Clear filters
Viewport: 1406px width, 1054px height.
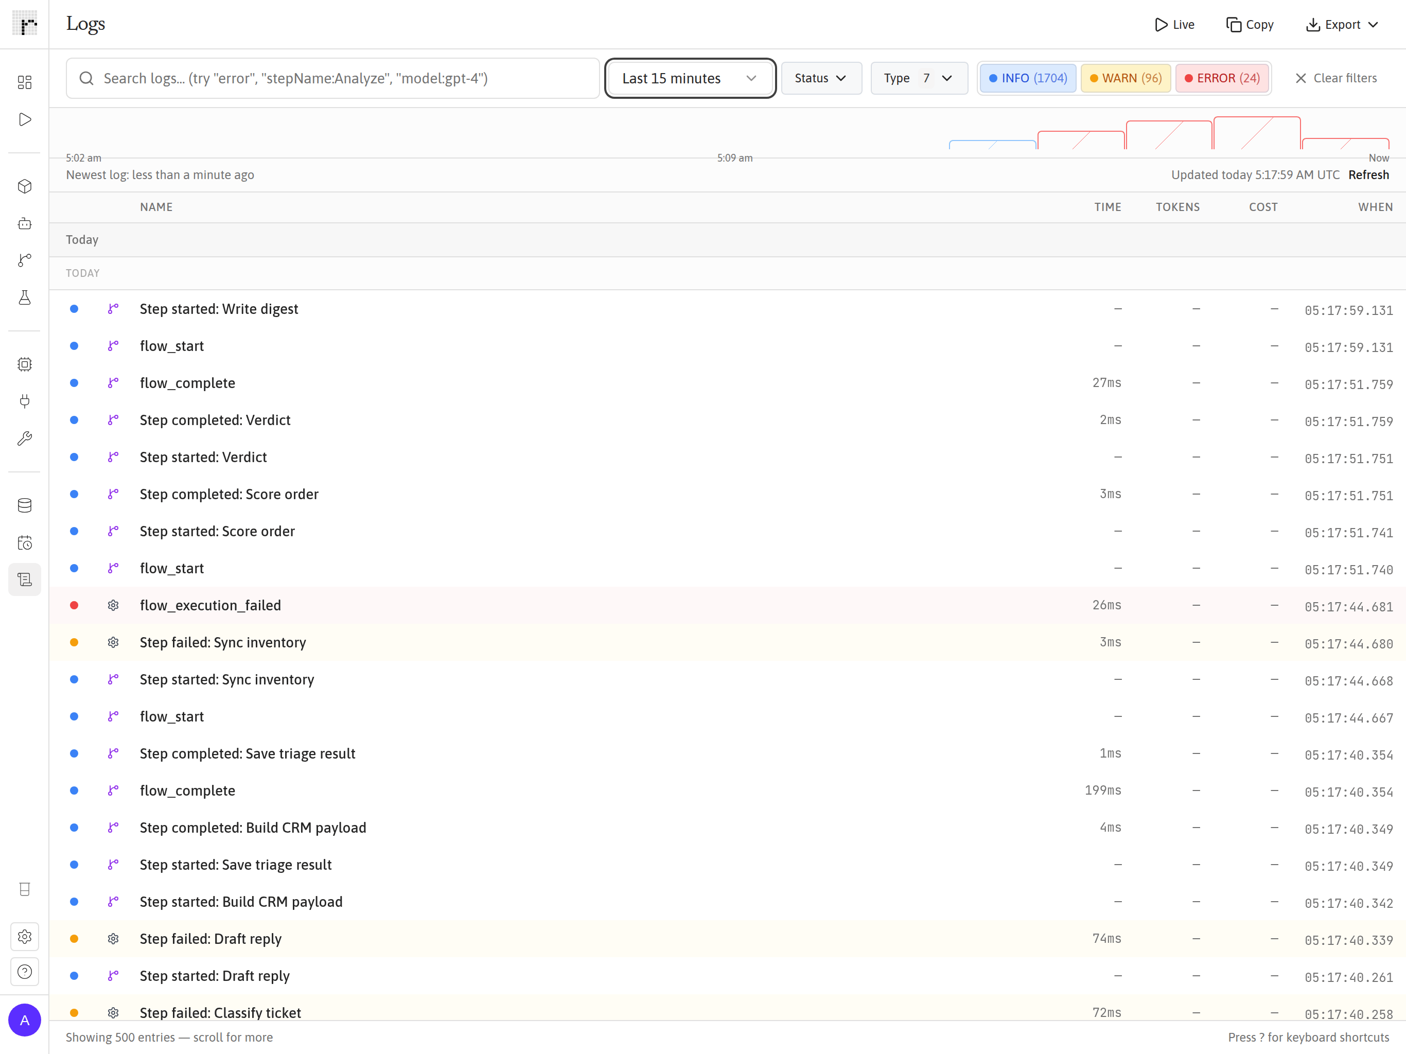(x=1336, y=78)
